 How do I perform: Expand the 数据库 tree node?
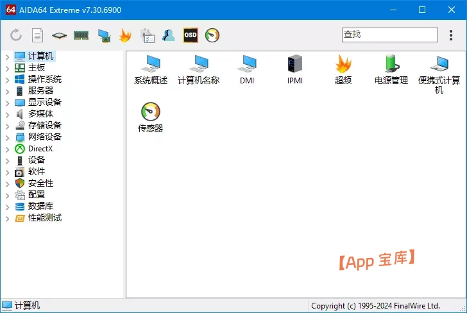(x=8, y=207)
